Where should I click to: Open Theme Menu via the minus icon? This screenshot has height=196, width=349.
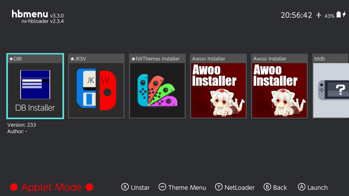click(x=162, y=187)
